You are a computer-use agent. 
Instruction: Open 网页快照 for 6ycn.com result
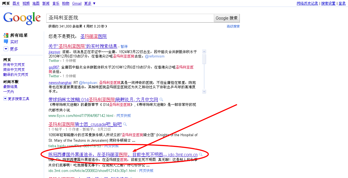tap(123, 116)
